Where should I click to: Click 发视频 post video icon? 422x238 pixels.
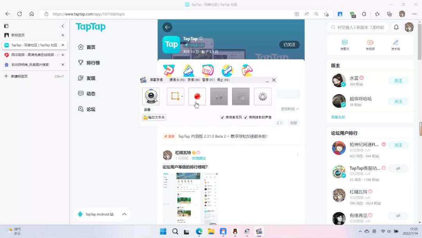(x=370, y=45)
